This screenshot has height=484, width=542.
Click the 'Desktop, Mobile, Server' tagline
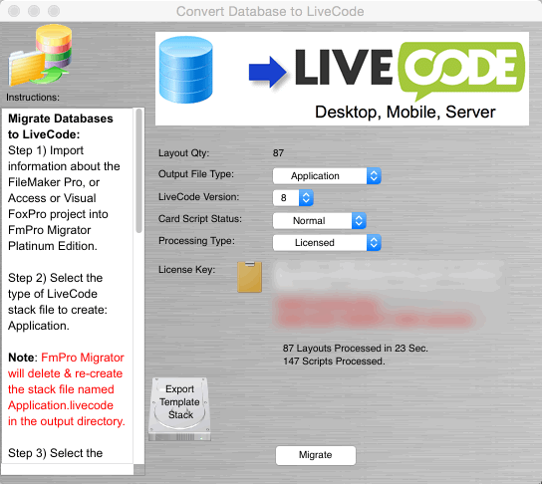coord(406,113)
